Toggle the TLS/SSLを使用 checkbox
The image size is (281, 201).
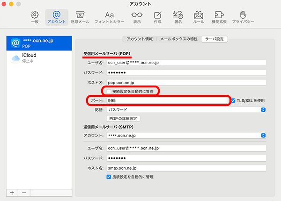point(233,100)
